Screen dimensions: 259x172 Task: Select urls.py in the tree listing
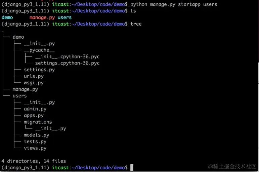pyautogui.click(x=34, y=76)
